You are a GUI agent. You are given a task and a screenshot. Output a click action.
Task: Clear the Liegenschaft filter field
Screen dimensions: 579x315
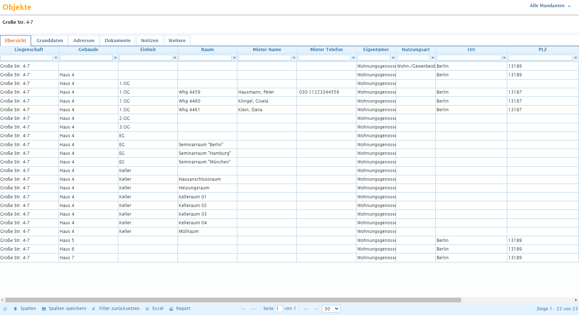(x=56, y=58)
